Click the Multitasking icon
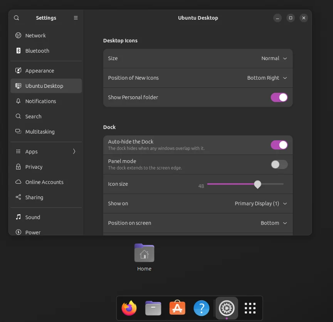 [18, 131]
